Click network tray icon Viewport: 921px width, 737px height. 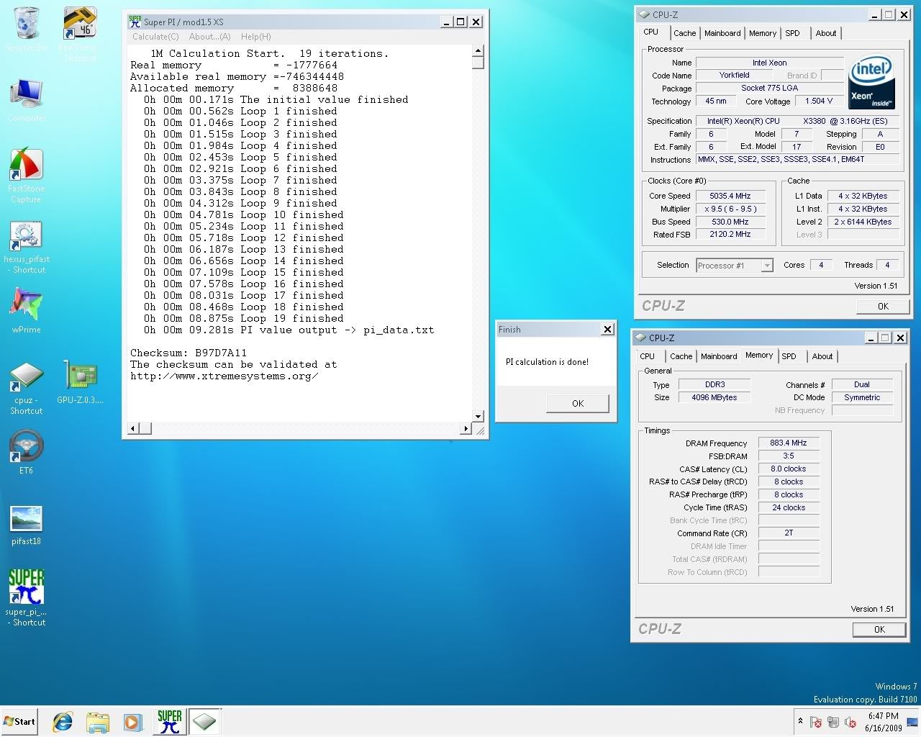[833, 722]
